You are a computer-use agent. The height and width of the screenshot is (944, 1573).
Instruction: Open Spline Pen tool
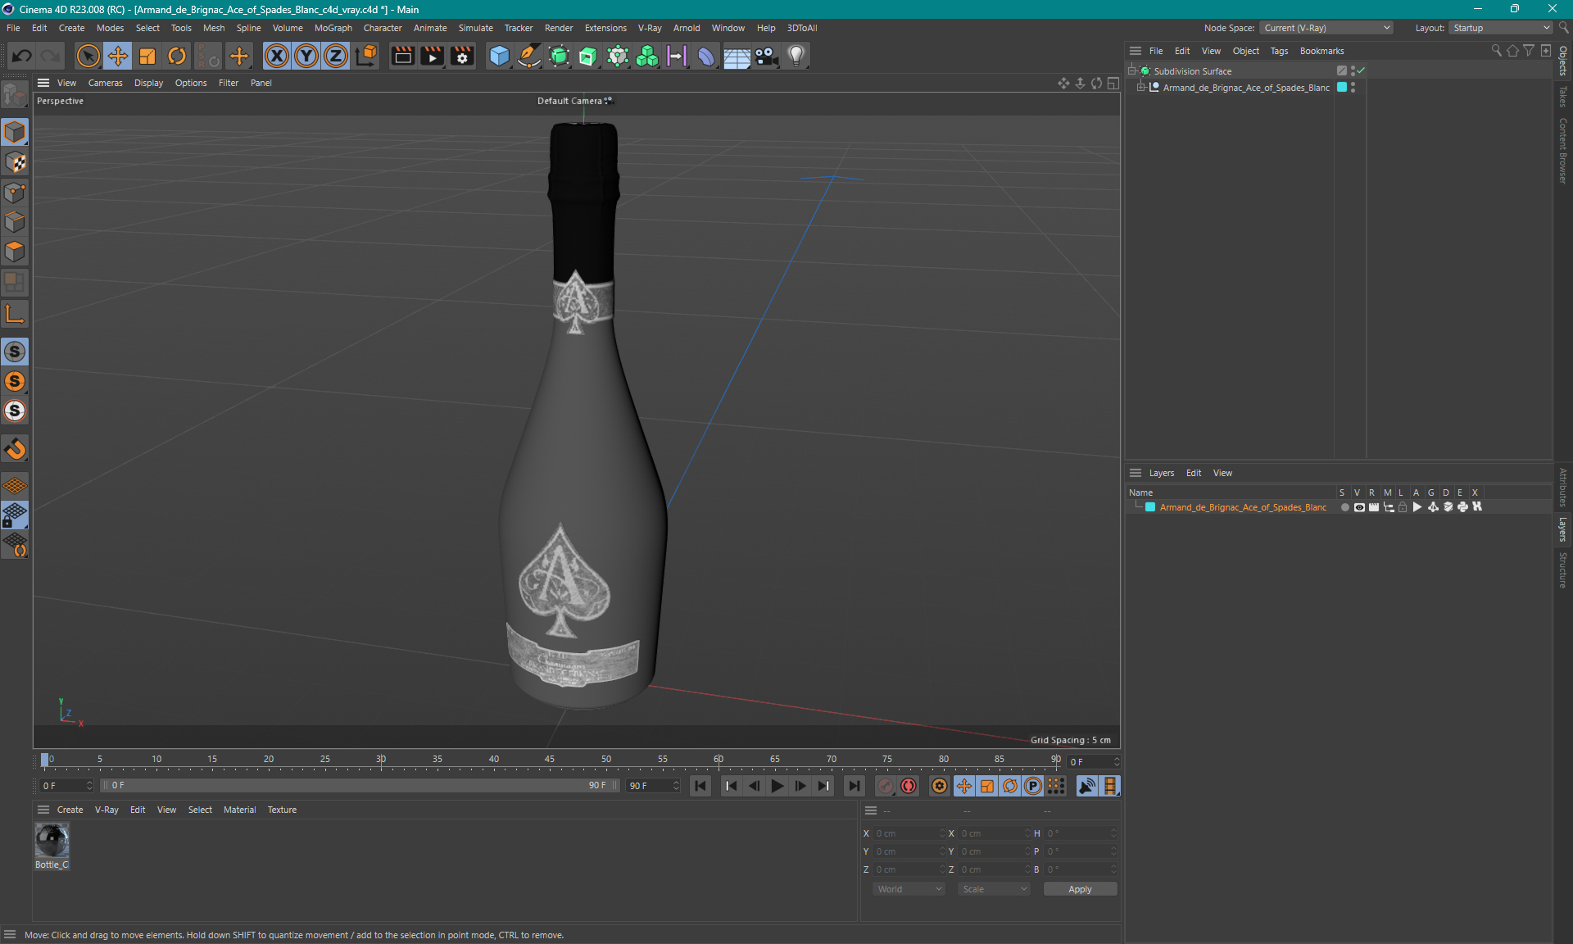point(529,56)
